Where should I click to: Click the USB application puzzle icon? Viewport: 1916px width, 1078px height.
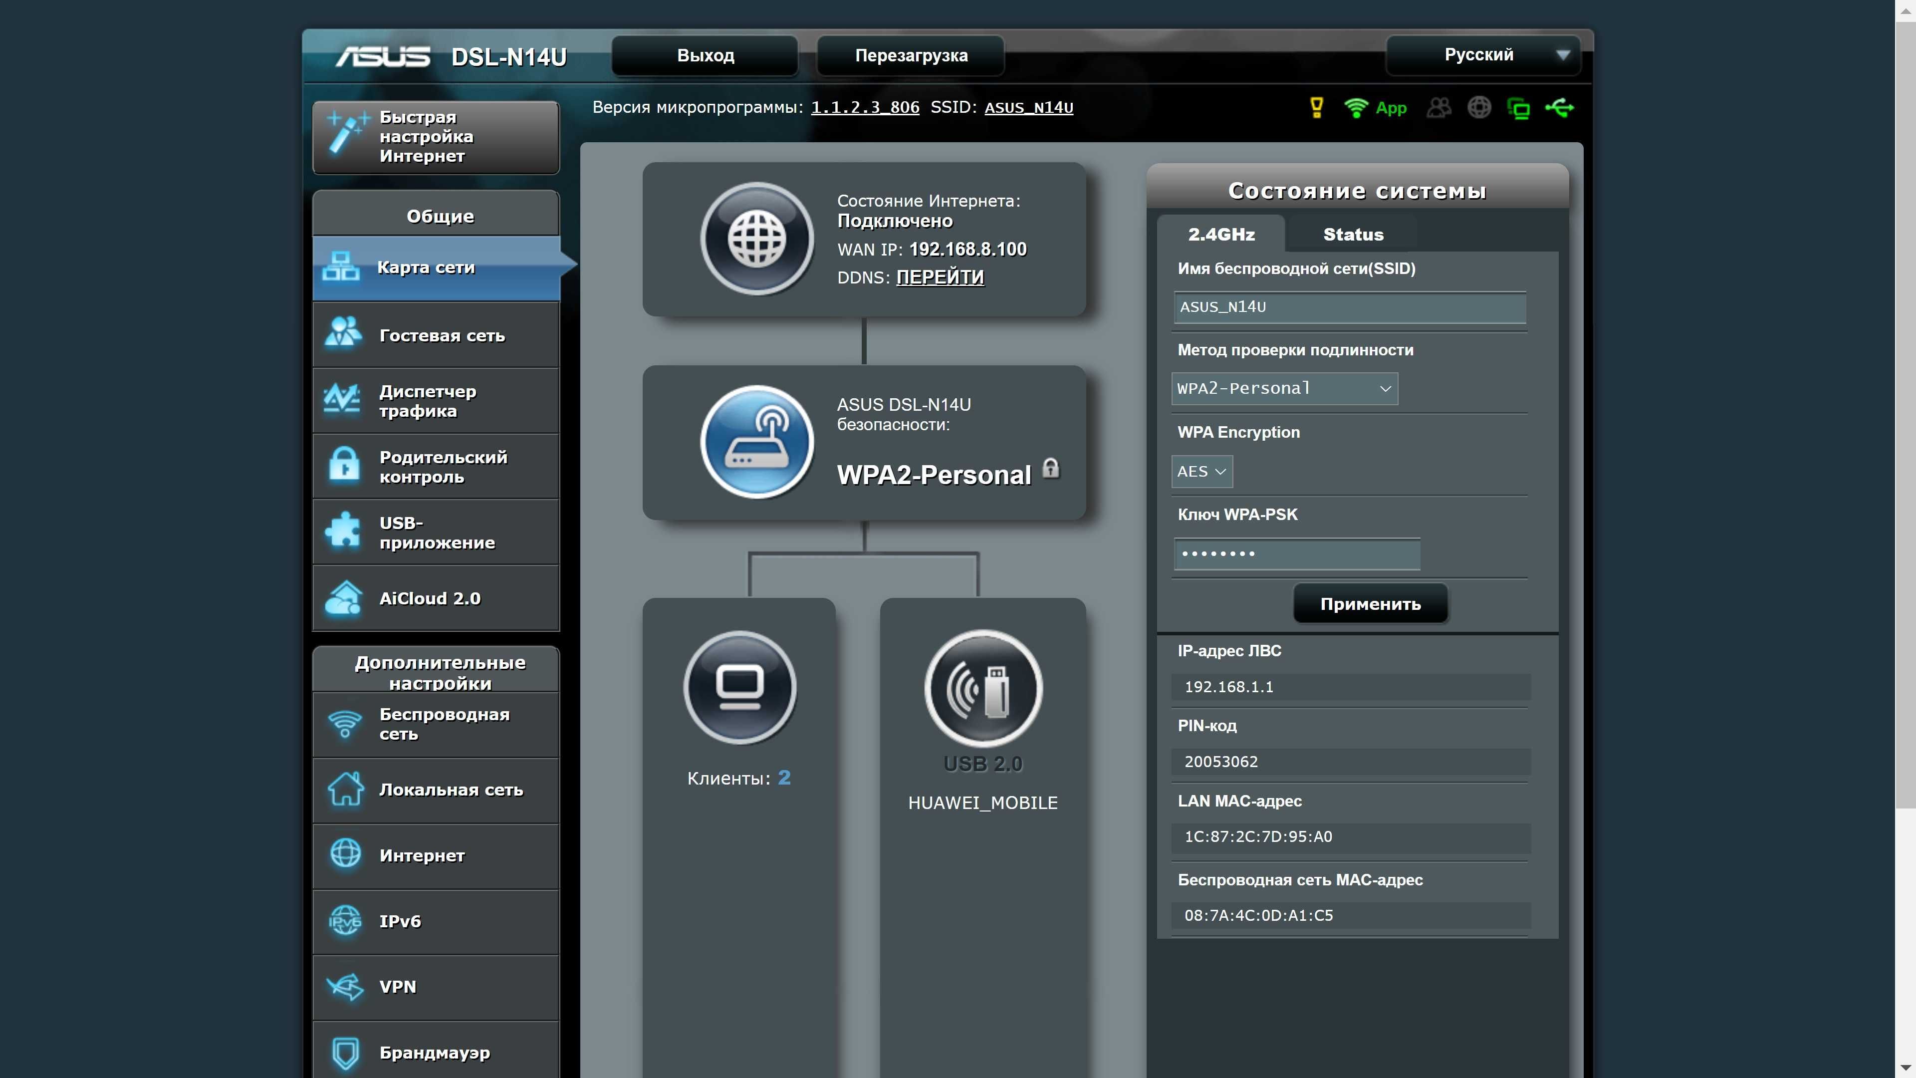coord(343,531)
